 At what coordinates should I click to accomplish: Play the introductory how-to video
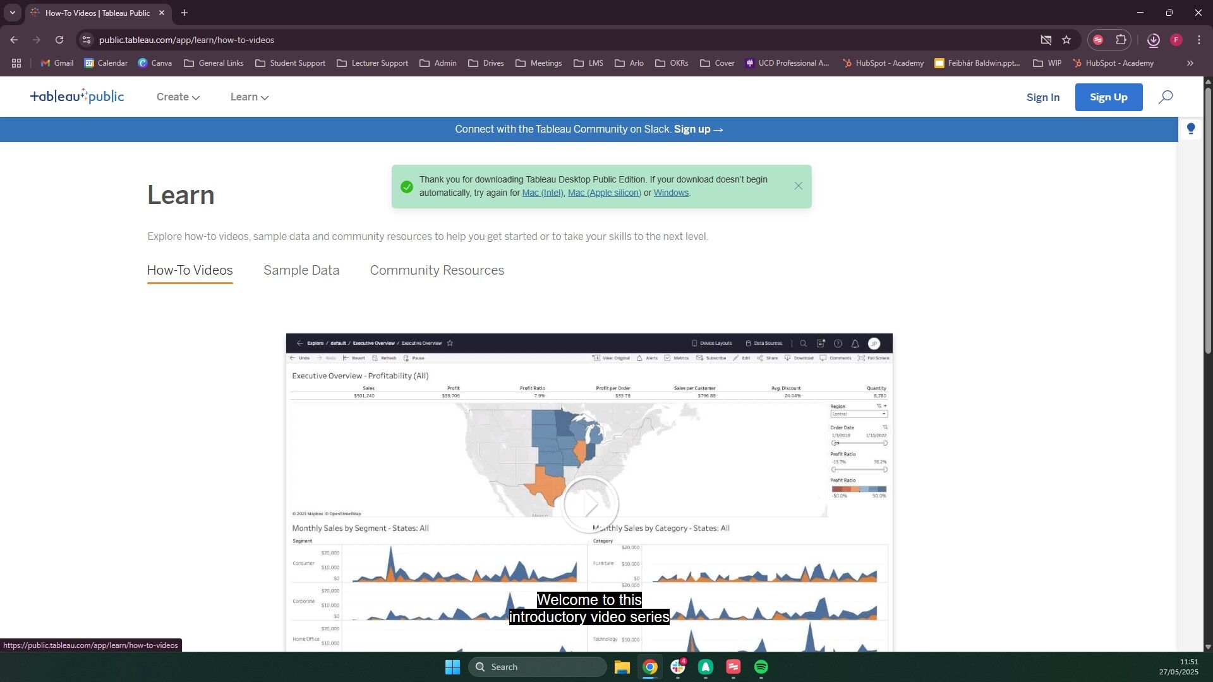(590, 504)
